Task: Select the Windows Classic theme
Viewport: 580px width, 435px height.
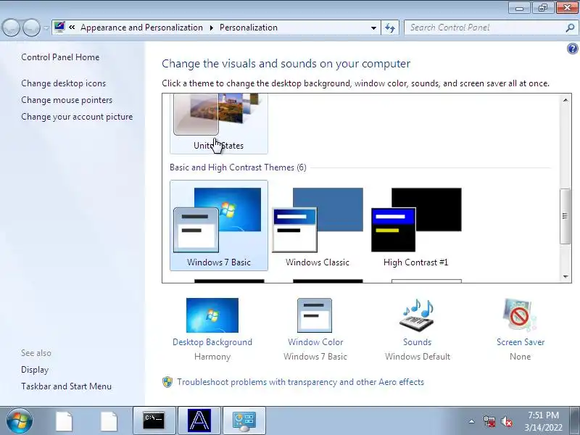Action: coord(318,225)
